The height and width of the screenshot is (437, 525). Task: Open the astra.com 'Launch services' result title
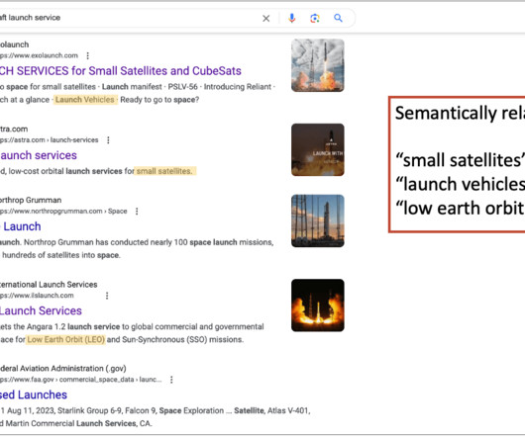click(39, 155)
